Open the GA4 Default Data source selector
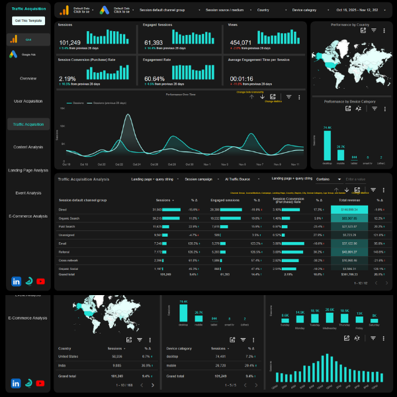 click(77, 10)
